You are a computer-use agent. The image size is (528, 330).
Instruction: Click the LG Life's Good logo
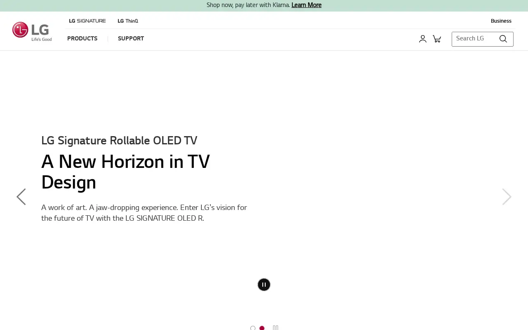[32, 31]
